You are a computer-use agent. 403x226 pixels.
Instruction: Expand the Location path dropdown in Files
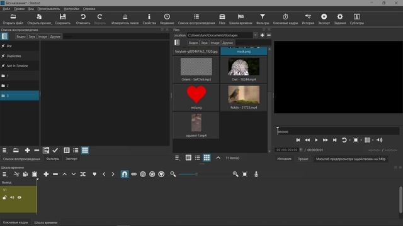(255, 35)
